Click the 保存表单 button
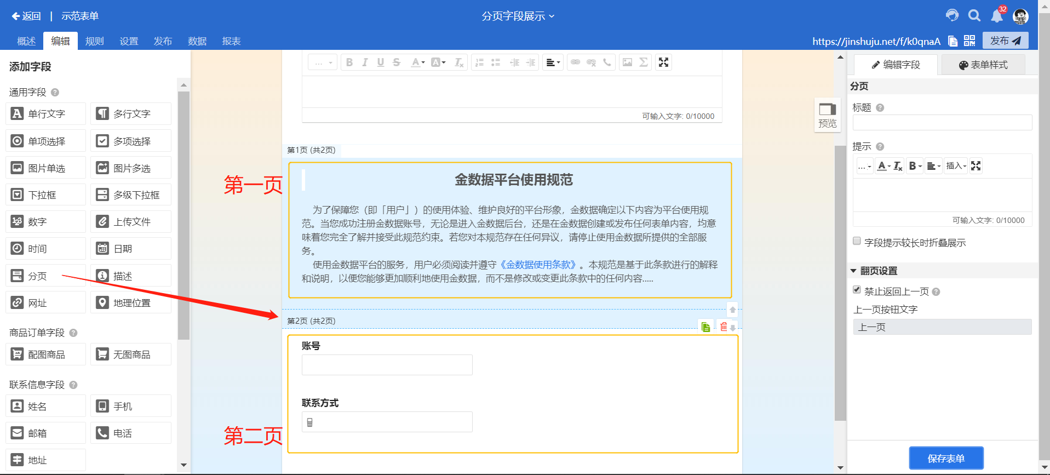The width and height of the screenshot is (1050, 475). (x=946, y=458)
